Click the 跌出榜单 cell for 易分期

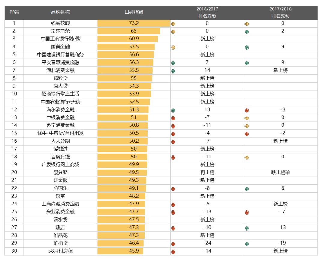click(280, 173)
